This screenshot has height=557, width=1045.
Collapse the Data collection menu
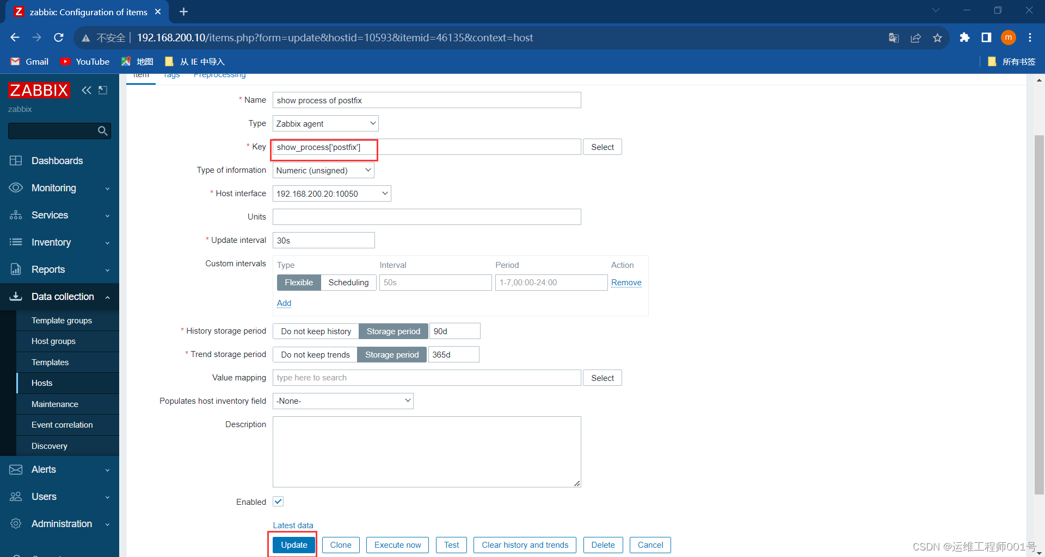(x=59, y=297)
